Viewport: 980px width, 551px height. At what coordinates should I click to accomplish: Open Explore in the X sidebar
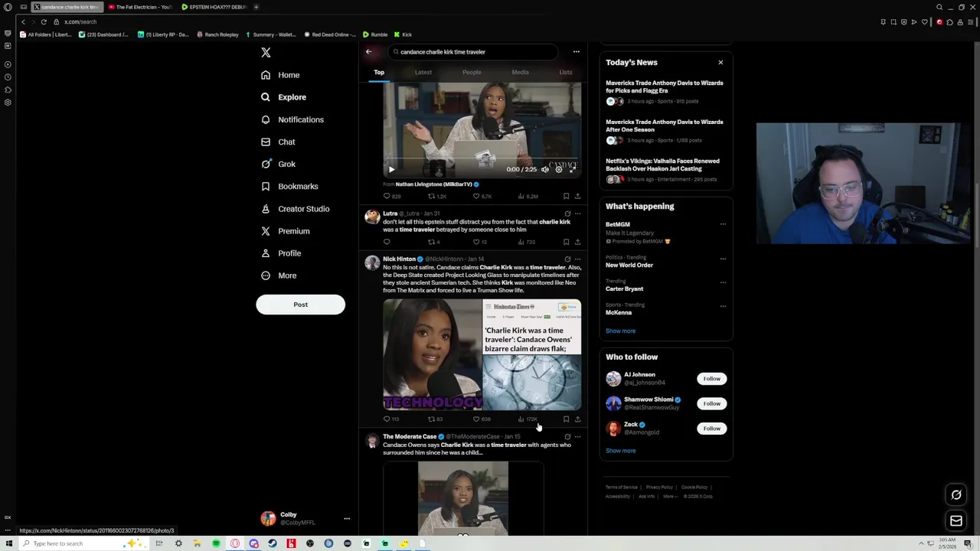click(x=283, y=97)
